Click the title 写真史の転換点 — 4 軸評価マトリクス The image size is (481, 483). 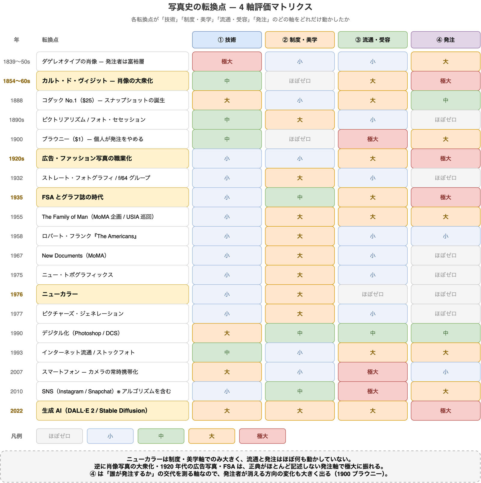coord(240,7)
